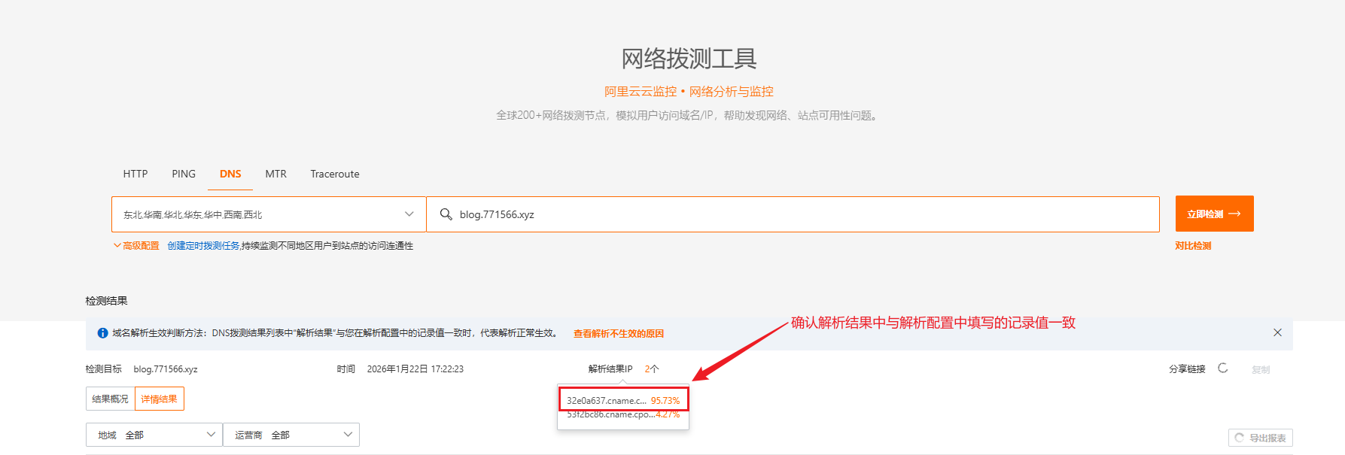Click the 导出报表 export button
Screen dimensions: 1345x455
tap(1260, 438)
